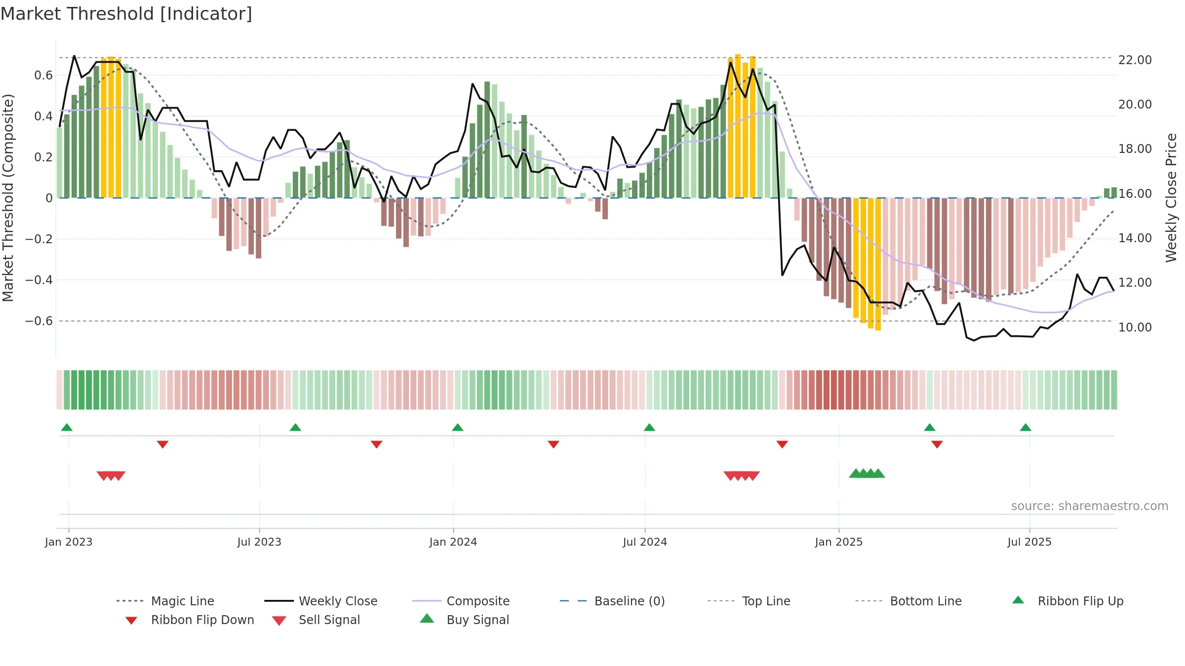Viewport: 1185px width, 666px height.
Task: Click the 22.00 price axis value
Action: tap(1135, 60)
